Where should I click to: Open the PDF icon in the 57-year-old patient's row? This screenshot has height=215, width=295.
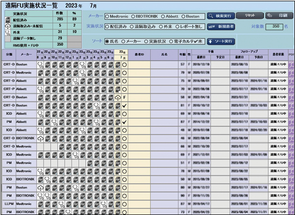tap(291, 64)
